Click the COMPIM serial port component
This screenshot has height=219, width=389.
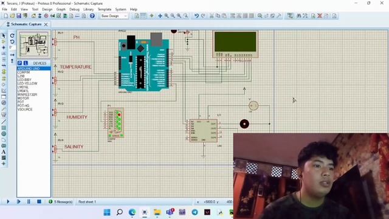pyautogui.click(x=115, y=123)
